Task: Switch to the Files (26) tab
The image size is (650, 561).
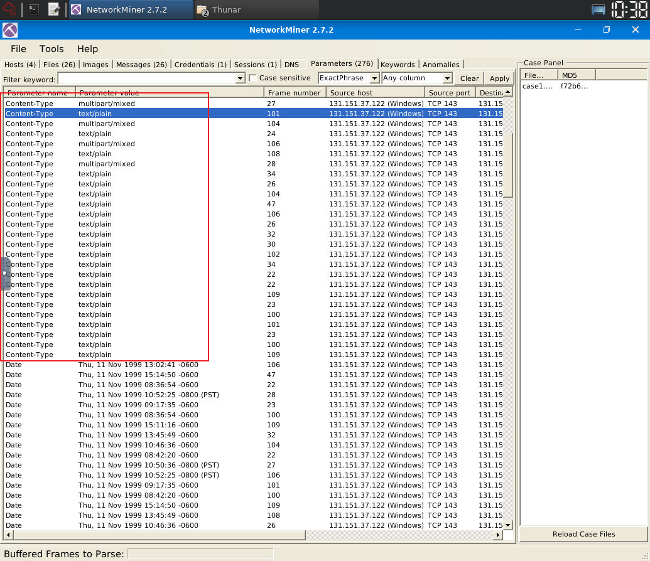Action: (59, 65)
